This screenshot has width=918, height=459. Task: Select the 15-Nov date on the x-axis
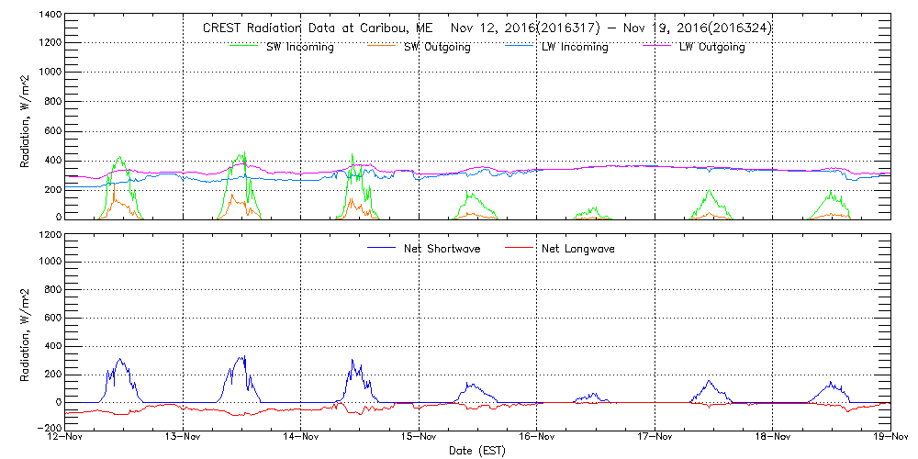419,438
